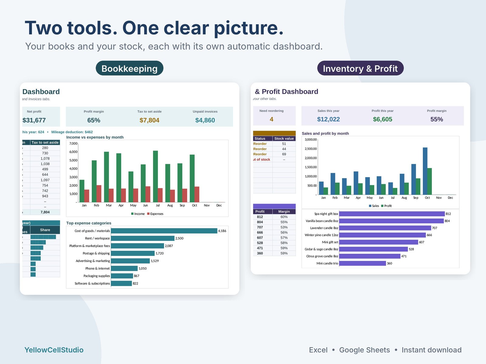Viewport: 486px width, 364px height.
Task: Click the Need reordering value 4
Action: coord(272,119)
